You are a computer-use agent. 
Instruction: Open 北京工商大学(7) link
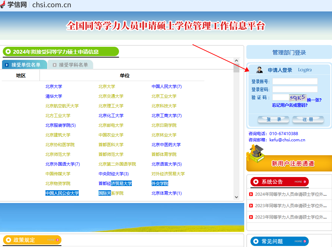coord(167,116)
